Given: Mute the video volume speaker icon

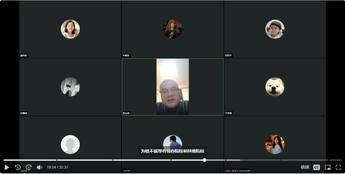Looking at the screenshot, I should (39, 167).
